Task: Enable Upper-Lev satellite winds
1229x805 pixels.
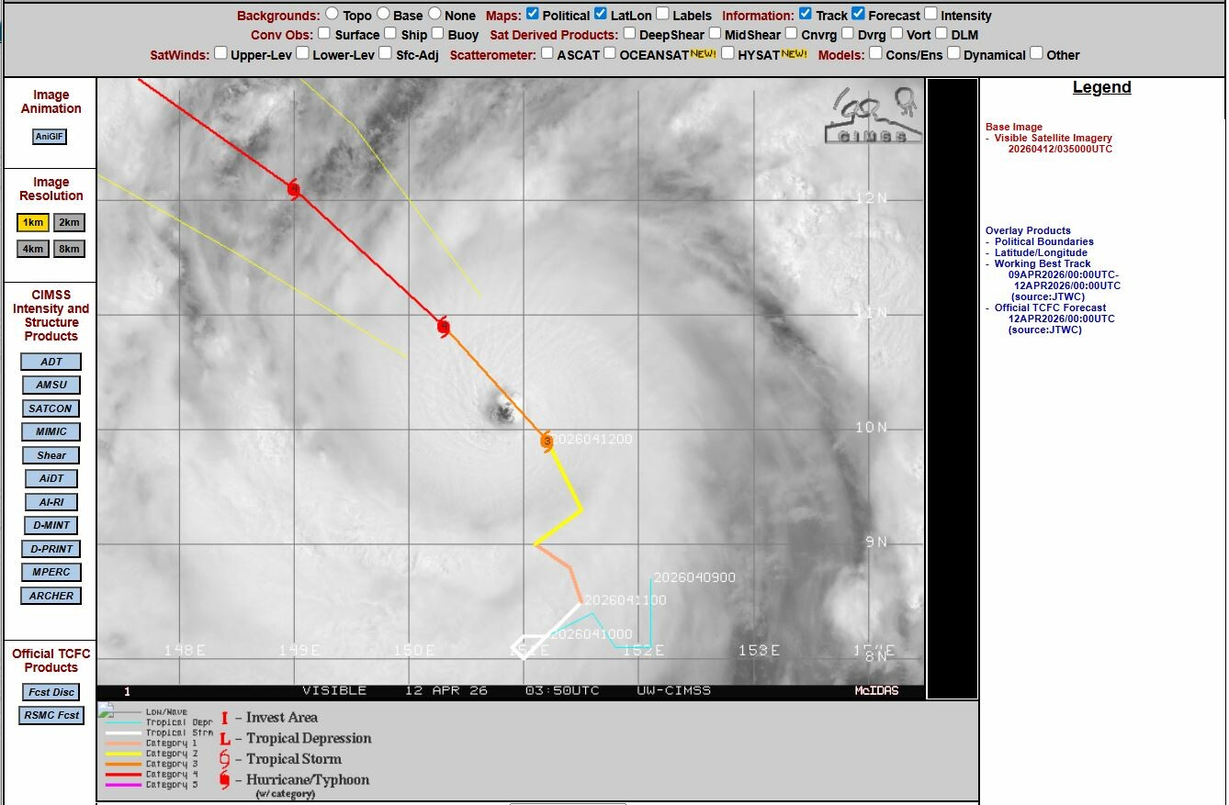Action: pos(220,53)
